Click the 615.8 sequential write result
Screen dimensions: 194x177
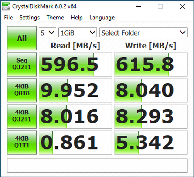coord(150,64)
